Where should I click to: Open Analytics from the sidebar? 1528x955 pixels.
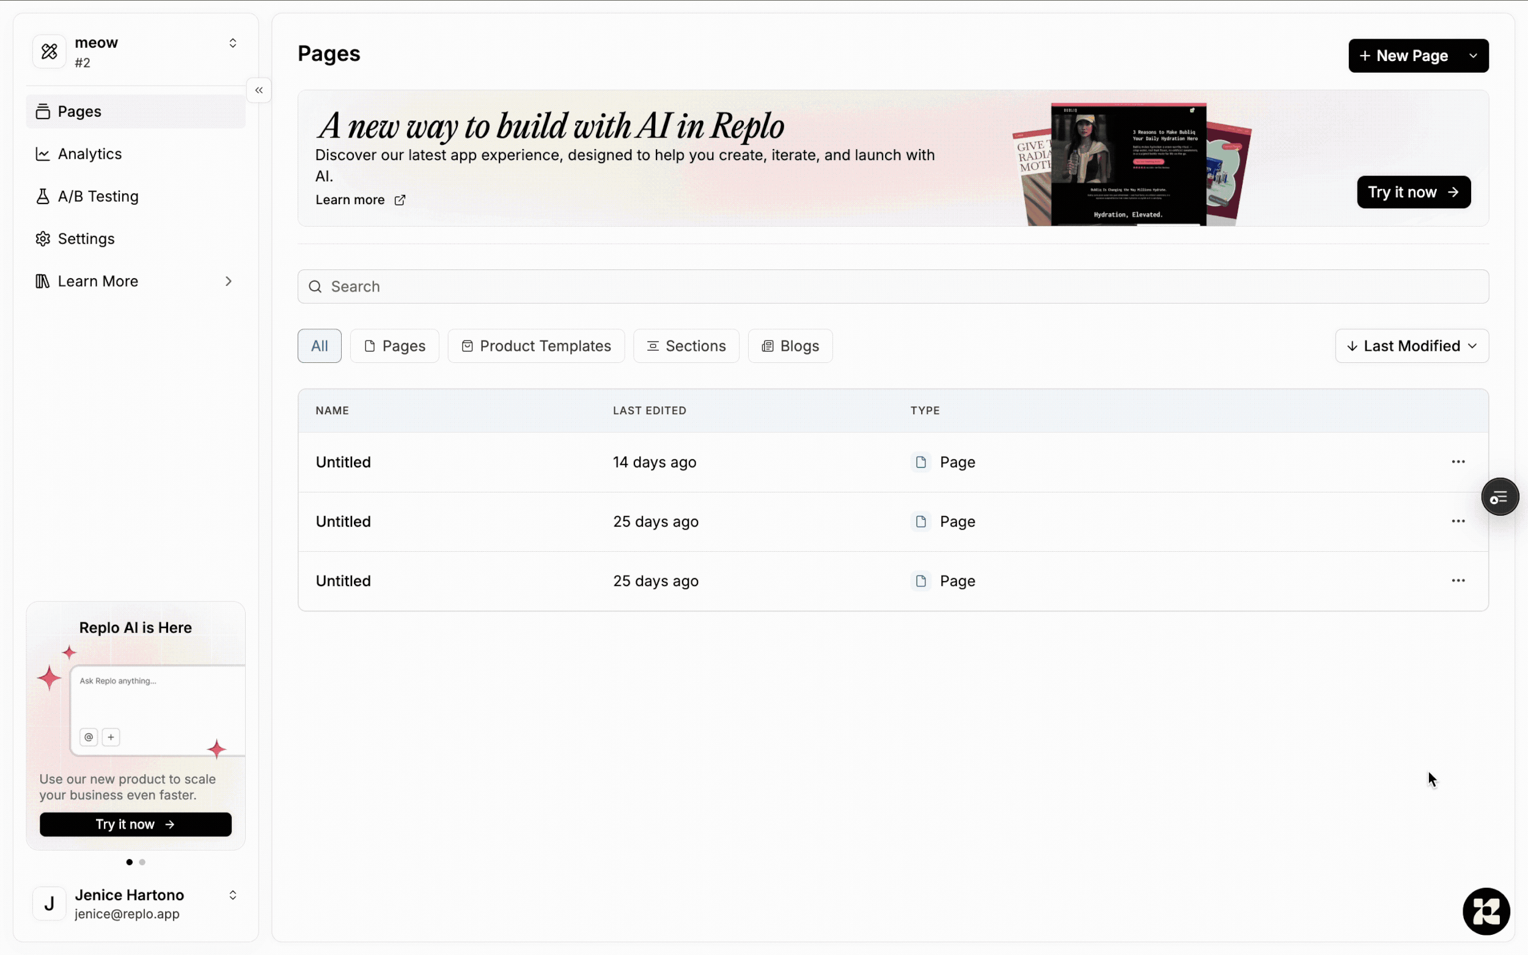pos(89,154)
